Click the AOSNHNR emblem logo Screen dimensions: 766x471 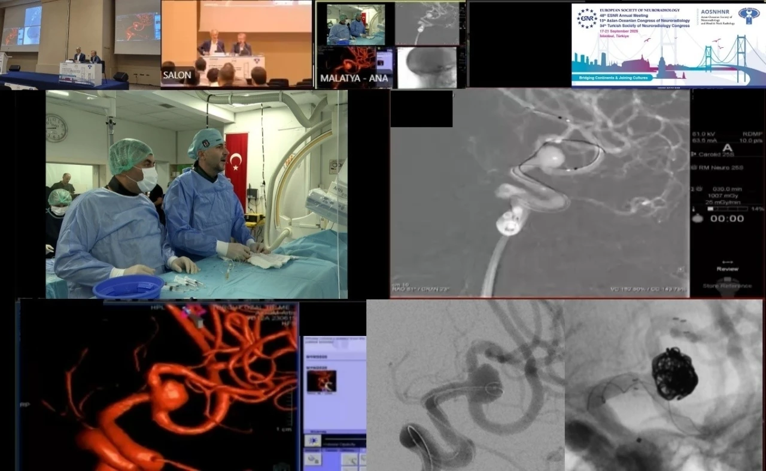[x=748, y=16]
